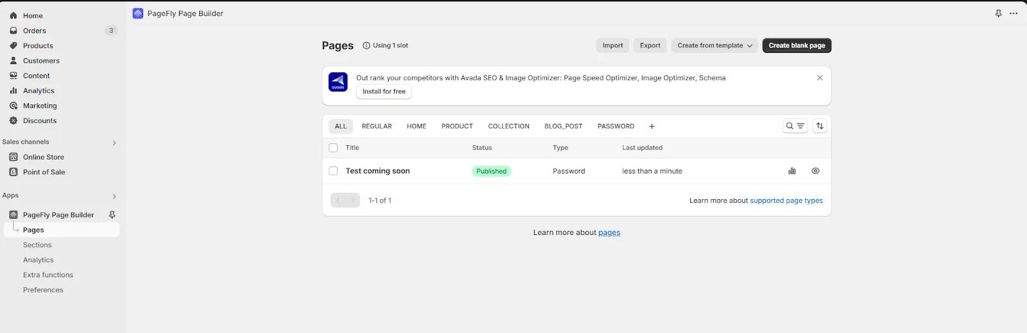Switch to the COLLECTION tab
This screenshot has width=1027, height=333.
[509, 126]
